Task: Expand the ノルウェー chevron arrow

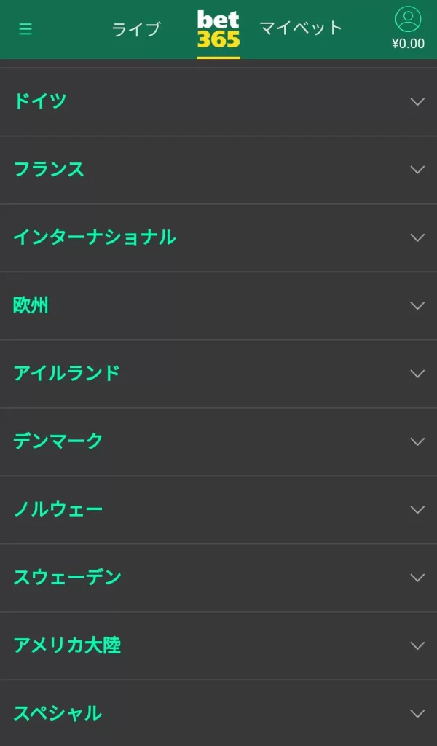Action: pyautogui.click(x=417, y=509)
